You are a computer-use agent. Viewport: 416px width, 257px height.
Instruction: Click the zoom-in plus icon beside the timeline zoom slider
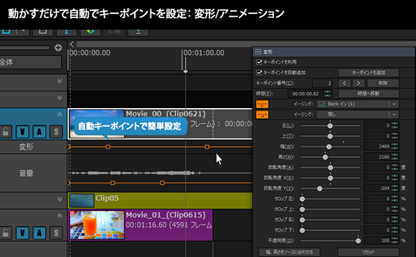tap(58, 48)
